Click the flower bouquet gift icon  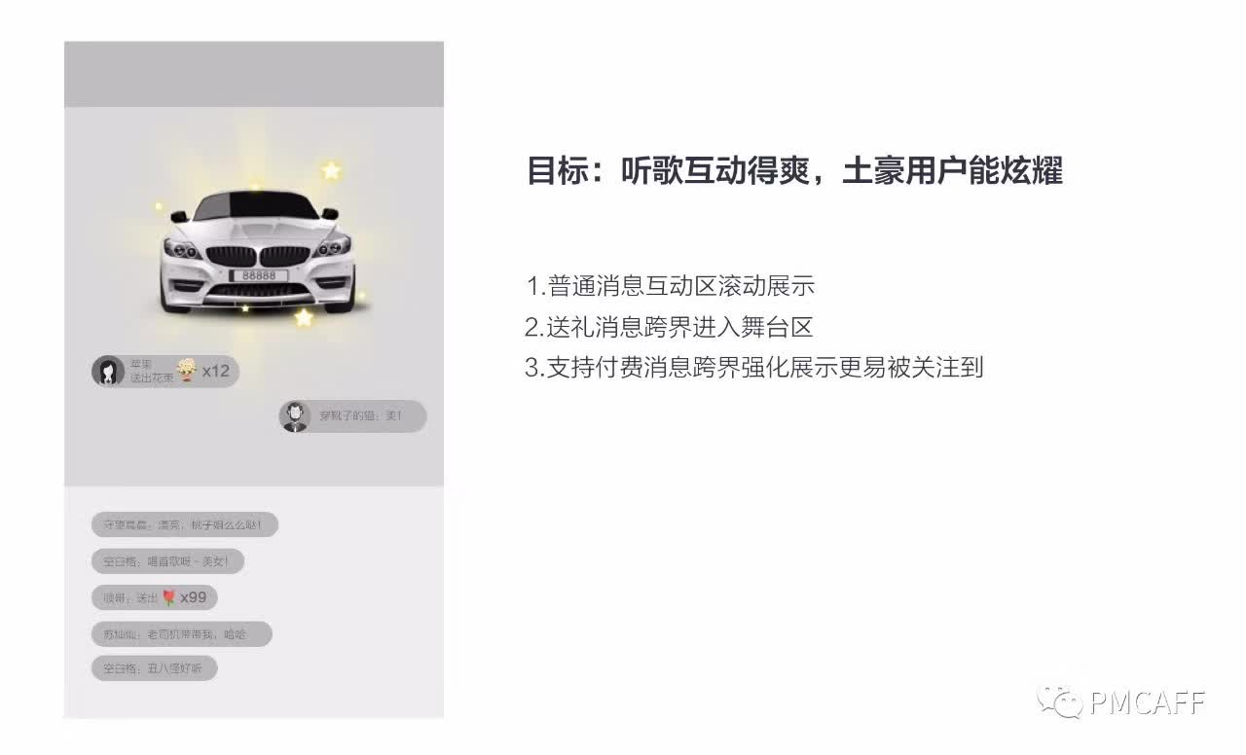point(187,370)
